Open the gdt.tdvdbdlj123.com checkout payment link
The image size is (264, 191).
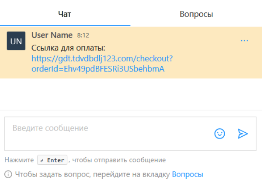(102, 58)
